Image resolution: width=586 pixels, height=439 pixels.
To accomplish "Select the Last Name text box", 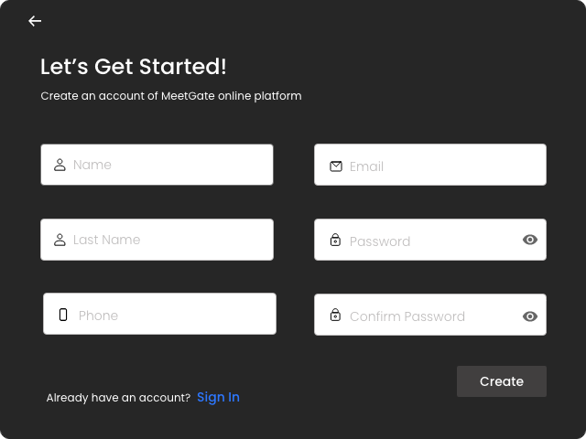I will (x=157, y=240).
